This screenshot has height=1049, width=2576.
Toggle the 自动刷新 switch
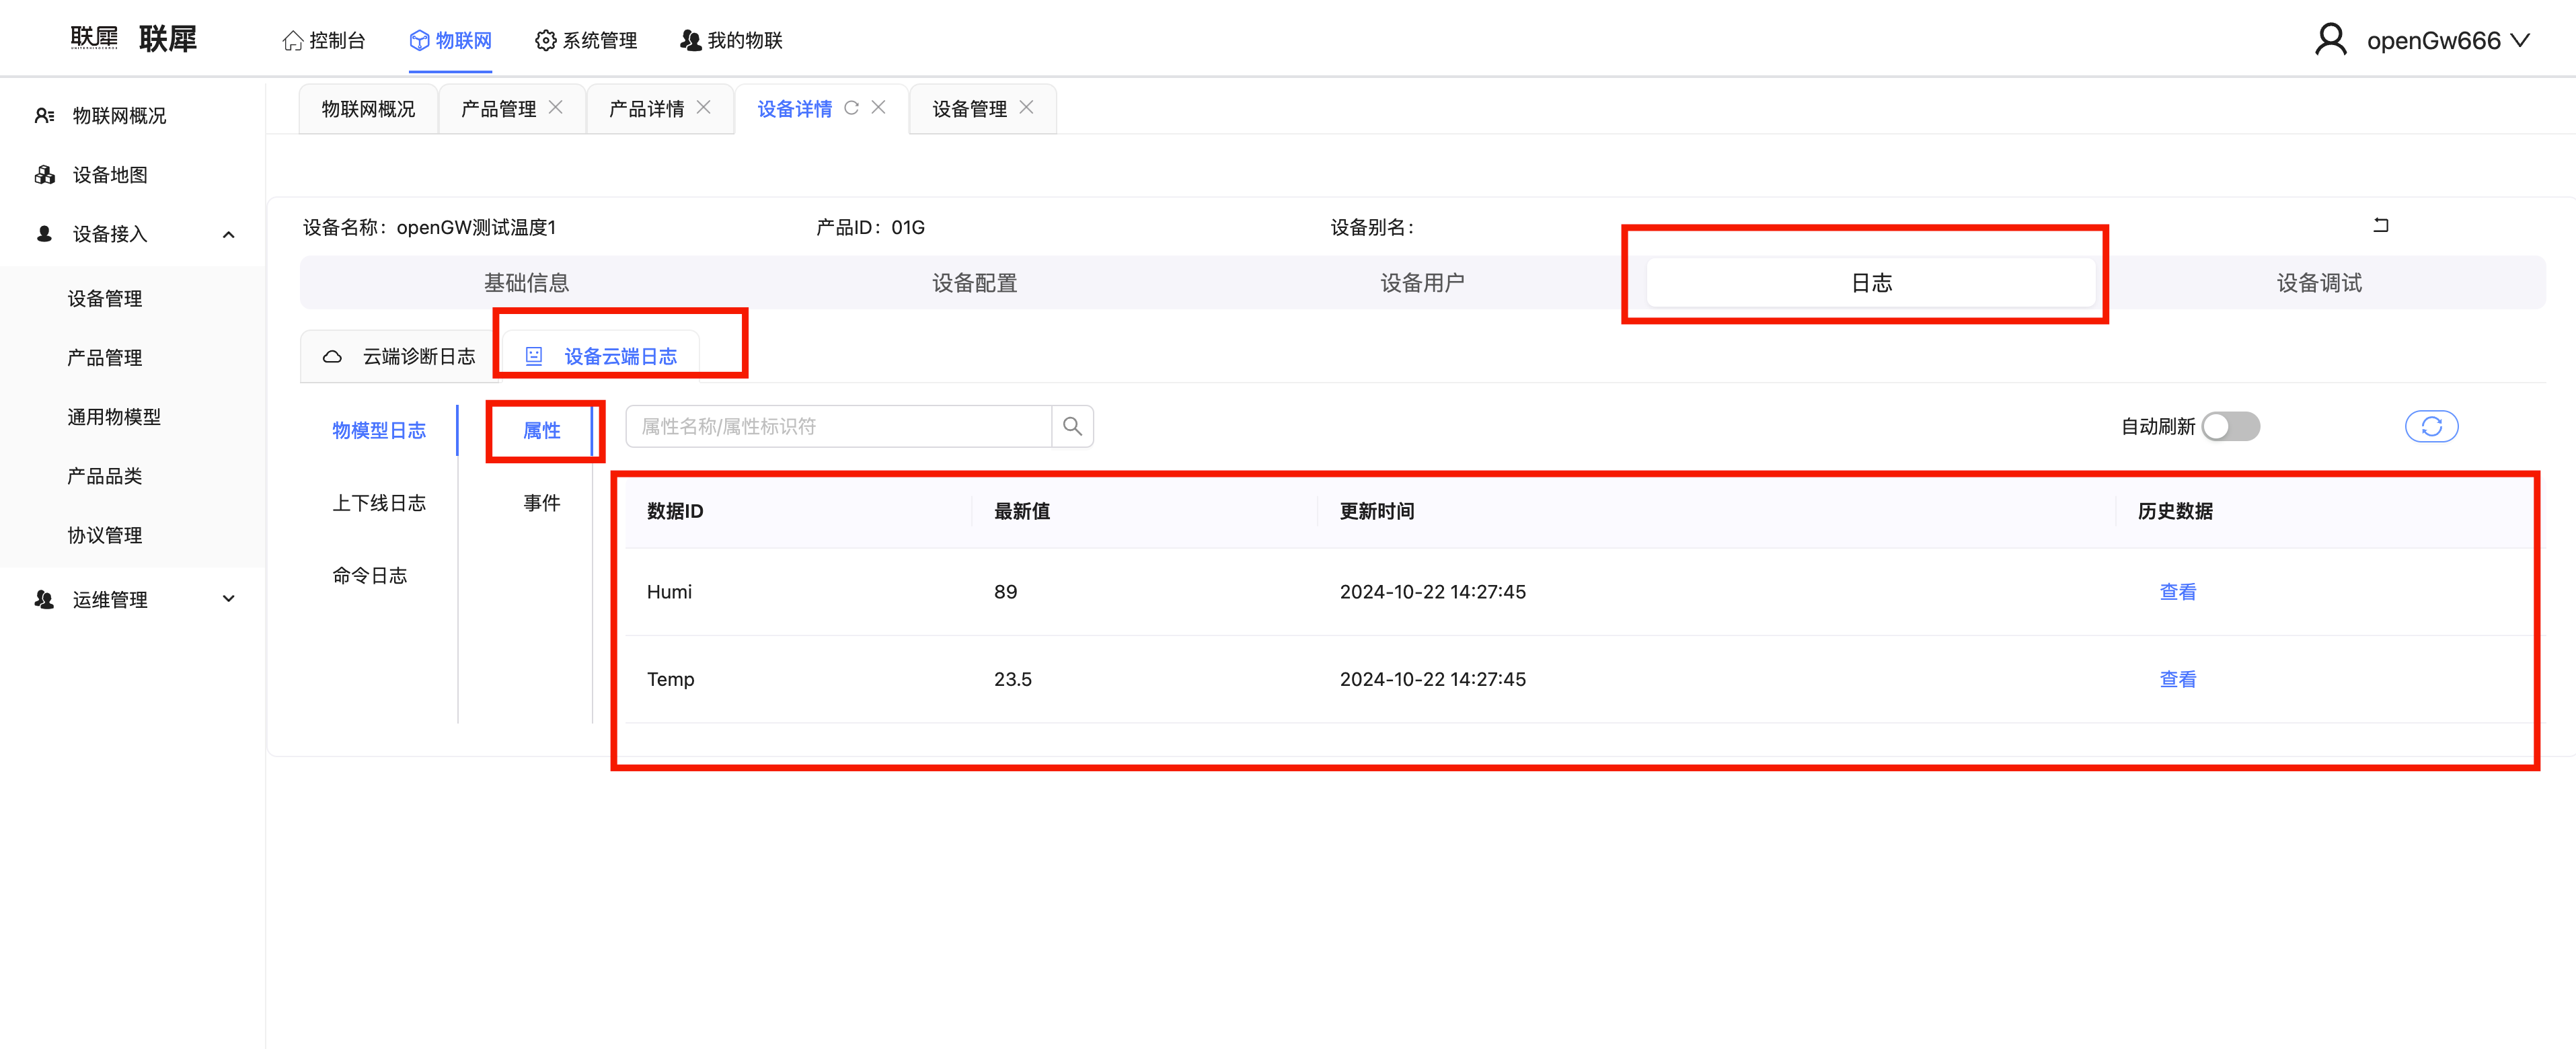click(2230, 427)
